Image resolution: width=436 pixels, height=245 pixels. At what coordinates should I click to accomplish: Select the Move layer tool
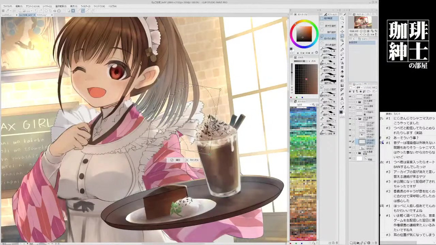click(342, 32)
